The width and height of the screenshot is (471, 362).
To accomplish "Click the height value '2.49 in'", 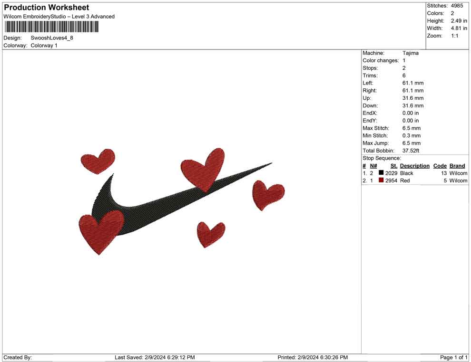I will (459, 21).
